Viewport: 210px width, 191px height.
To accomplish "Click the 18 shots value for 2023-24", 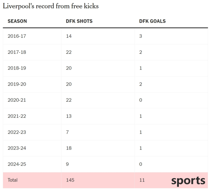I will point(69,148).
